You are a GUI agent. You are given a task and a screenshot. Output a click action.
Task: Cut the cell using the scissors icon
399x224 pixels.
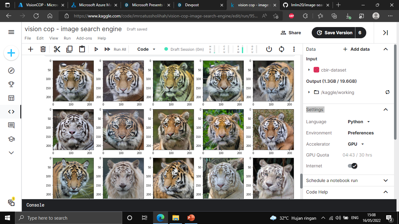tap(57, 49)
